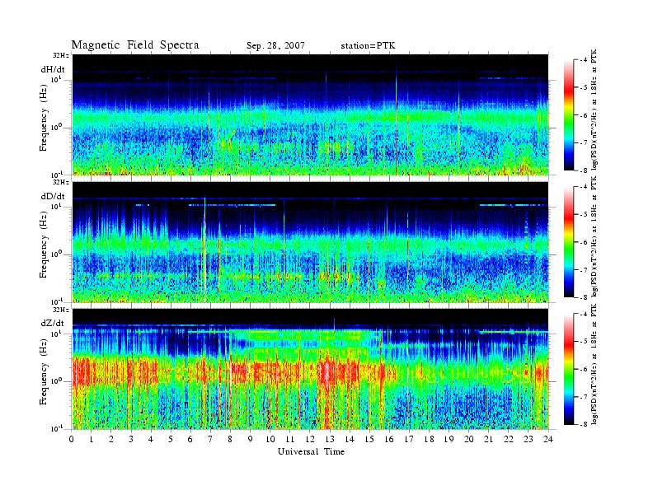This screenshot has width=653, height=504.
Task: Click the "-5" tick on dD/dt colorbar
Action: click(584, 215)
